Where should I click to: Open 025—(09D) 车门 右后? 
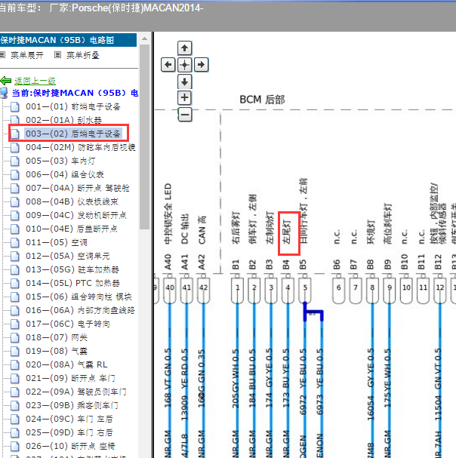(x=69, y=432)
